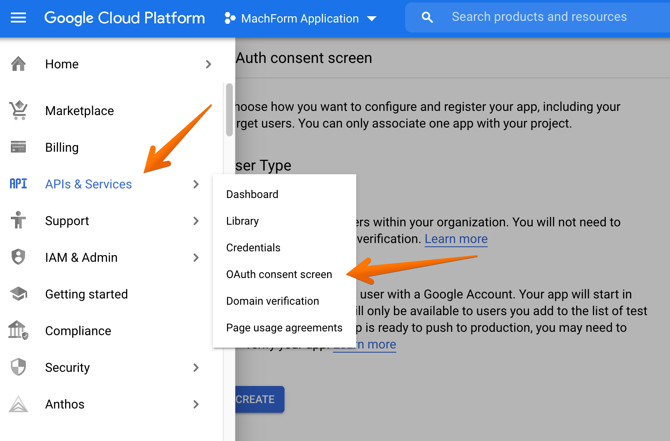Click the Marketplace shopping cart icon
The image size is (670, 441).
coord(18,110)
